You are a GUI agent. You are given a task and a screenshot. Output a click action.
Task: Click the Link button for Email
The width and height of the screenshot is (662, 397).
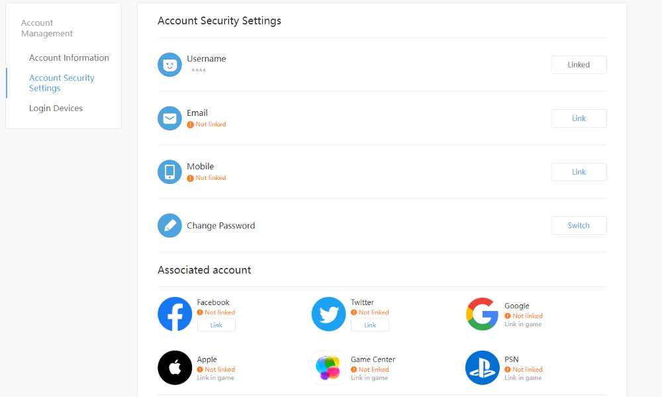coord(579,118)
